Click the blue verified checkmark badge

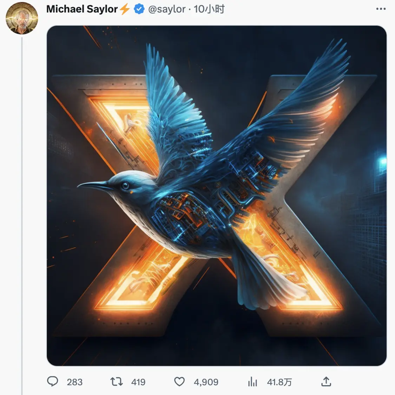pyautogui.click(x=139, y=9)
